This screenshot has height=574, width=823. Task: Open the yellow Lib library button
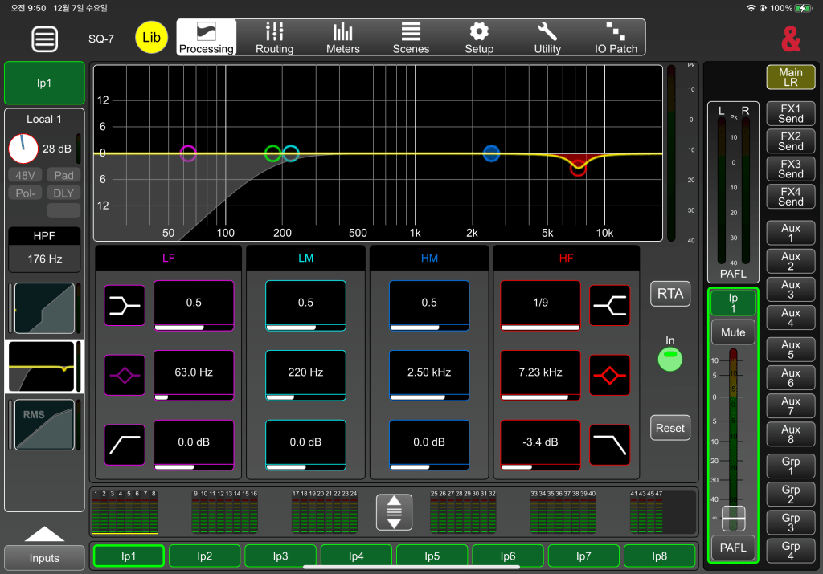[x=151, y=38]
